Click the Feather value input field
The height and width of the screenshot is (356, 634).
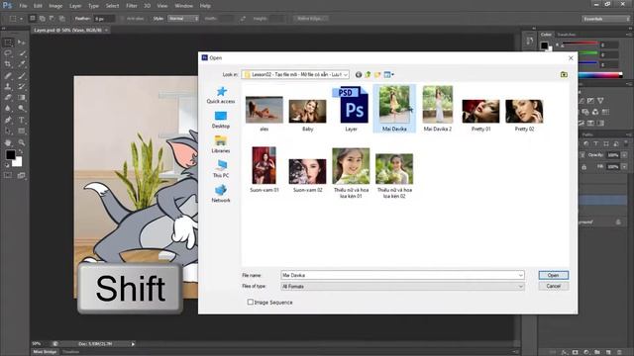click(104, 19)
